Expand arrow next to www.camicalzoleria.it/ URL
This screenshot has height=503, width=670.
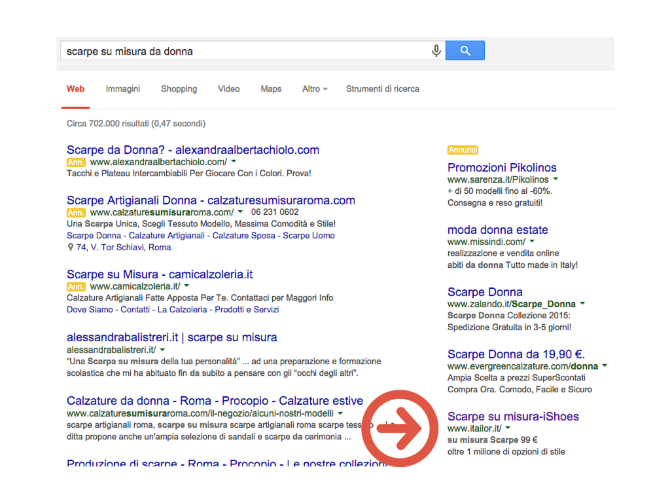tap(186, 286)
